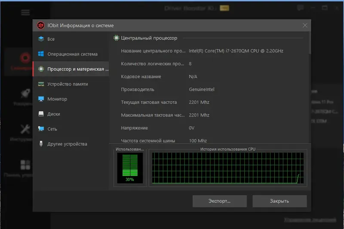Click the Экспорт button
Screen dimensions: 344x229
220,201
